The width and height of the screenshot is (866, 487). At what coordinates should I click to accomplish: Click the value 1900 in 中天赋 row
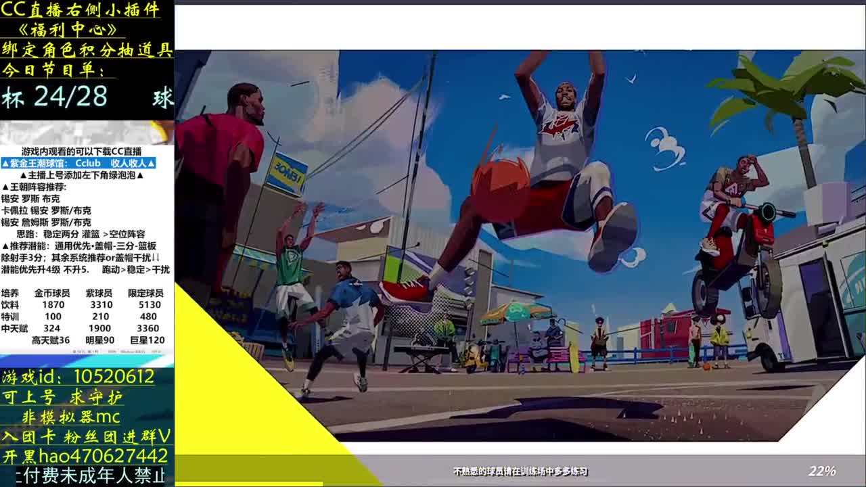click(x=100, y=328)
